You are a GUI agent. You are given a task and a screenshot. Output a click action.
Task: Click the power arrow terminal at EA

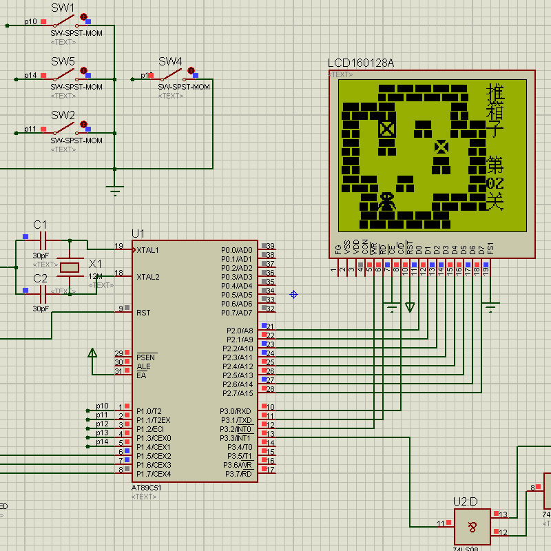pyautogui.click(x=92, y=353)
